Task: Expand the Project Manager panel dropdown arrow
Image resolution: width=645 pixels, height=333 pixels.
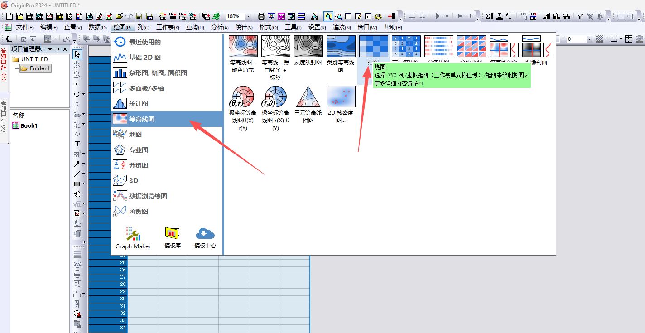Action: (50, 49)
